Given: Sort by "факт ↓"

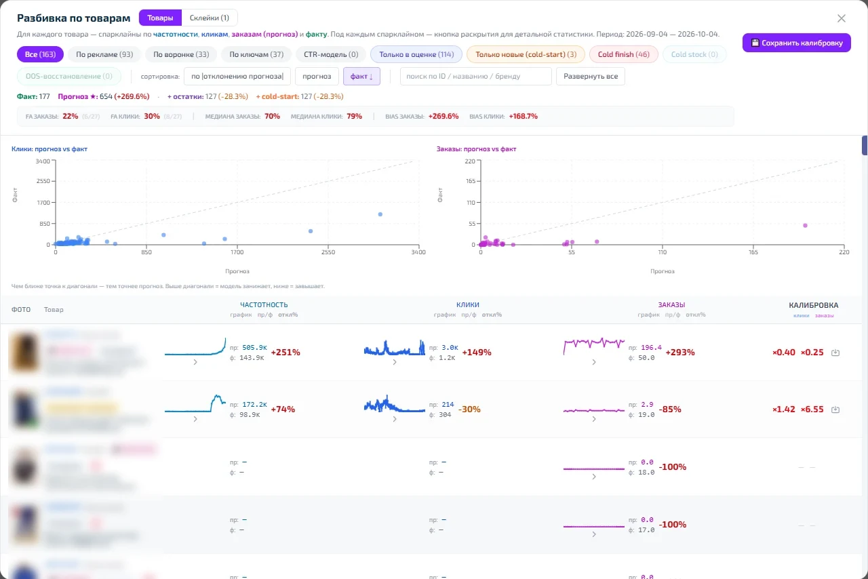Looking at the screenshot, I should click(361, 77).
